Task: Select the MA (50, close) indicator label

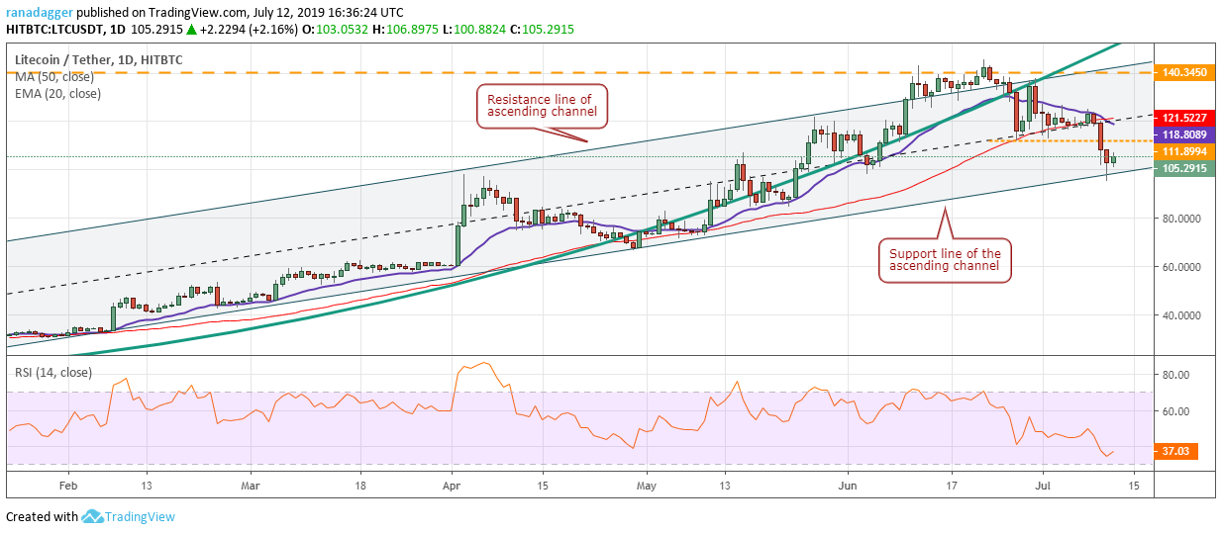Action: (x=54, y=77)
